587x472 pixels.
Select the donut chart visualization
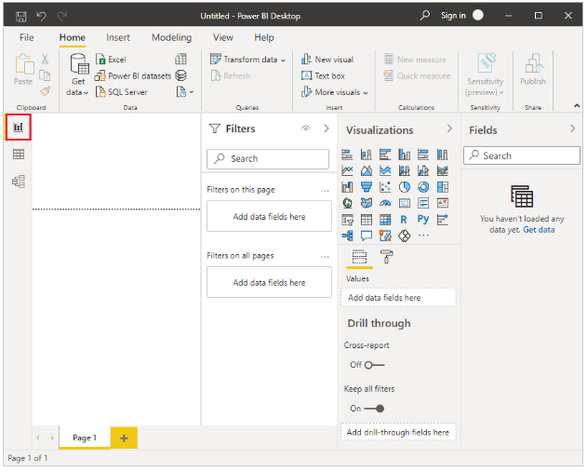point(423,187)
